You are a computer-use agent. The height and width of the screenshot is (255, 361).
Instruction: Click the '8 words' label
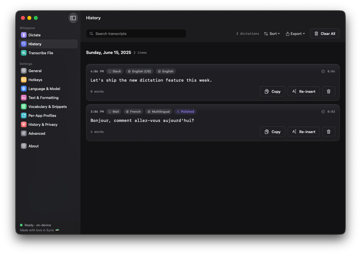[x=97, y=91]
